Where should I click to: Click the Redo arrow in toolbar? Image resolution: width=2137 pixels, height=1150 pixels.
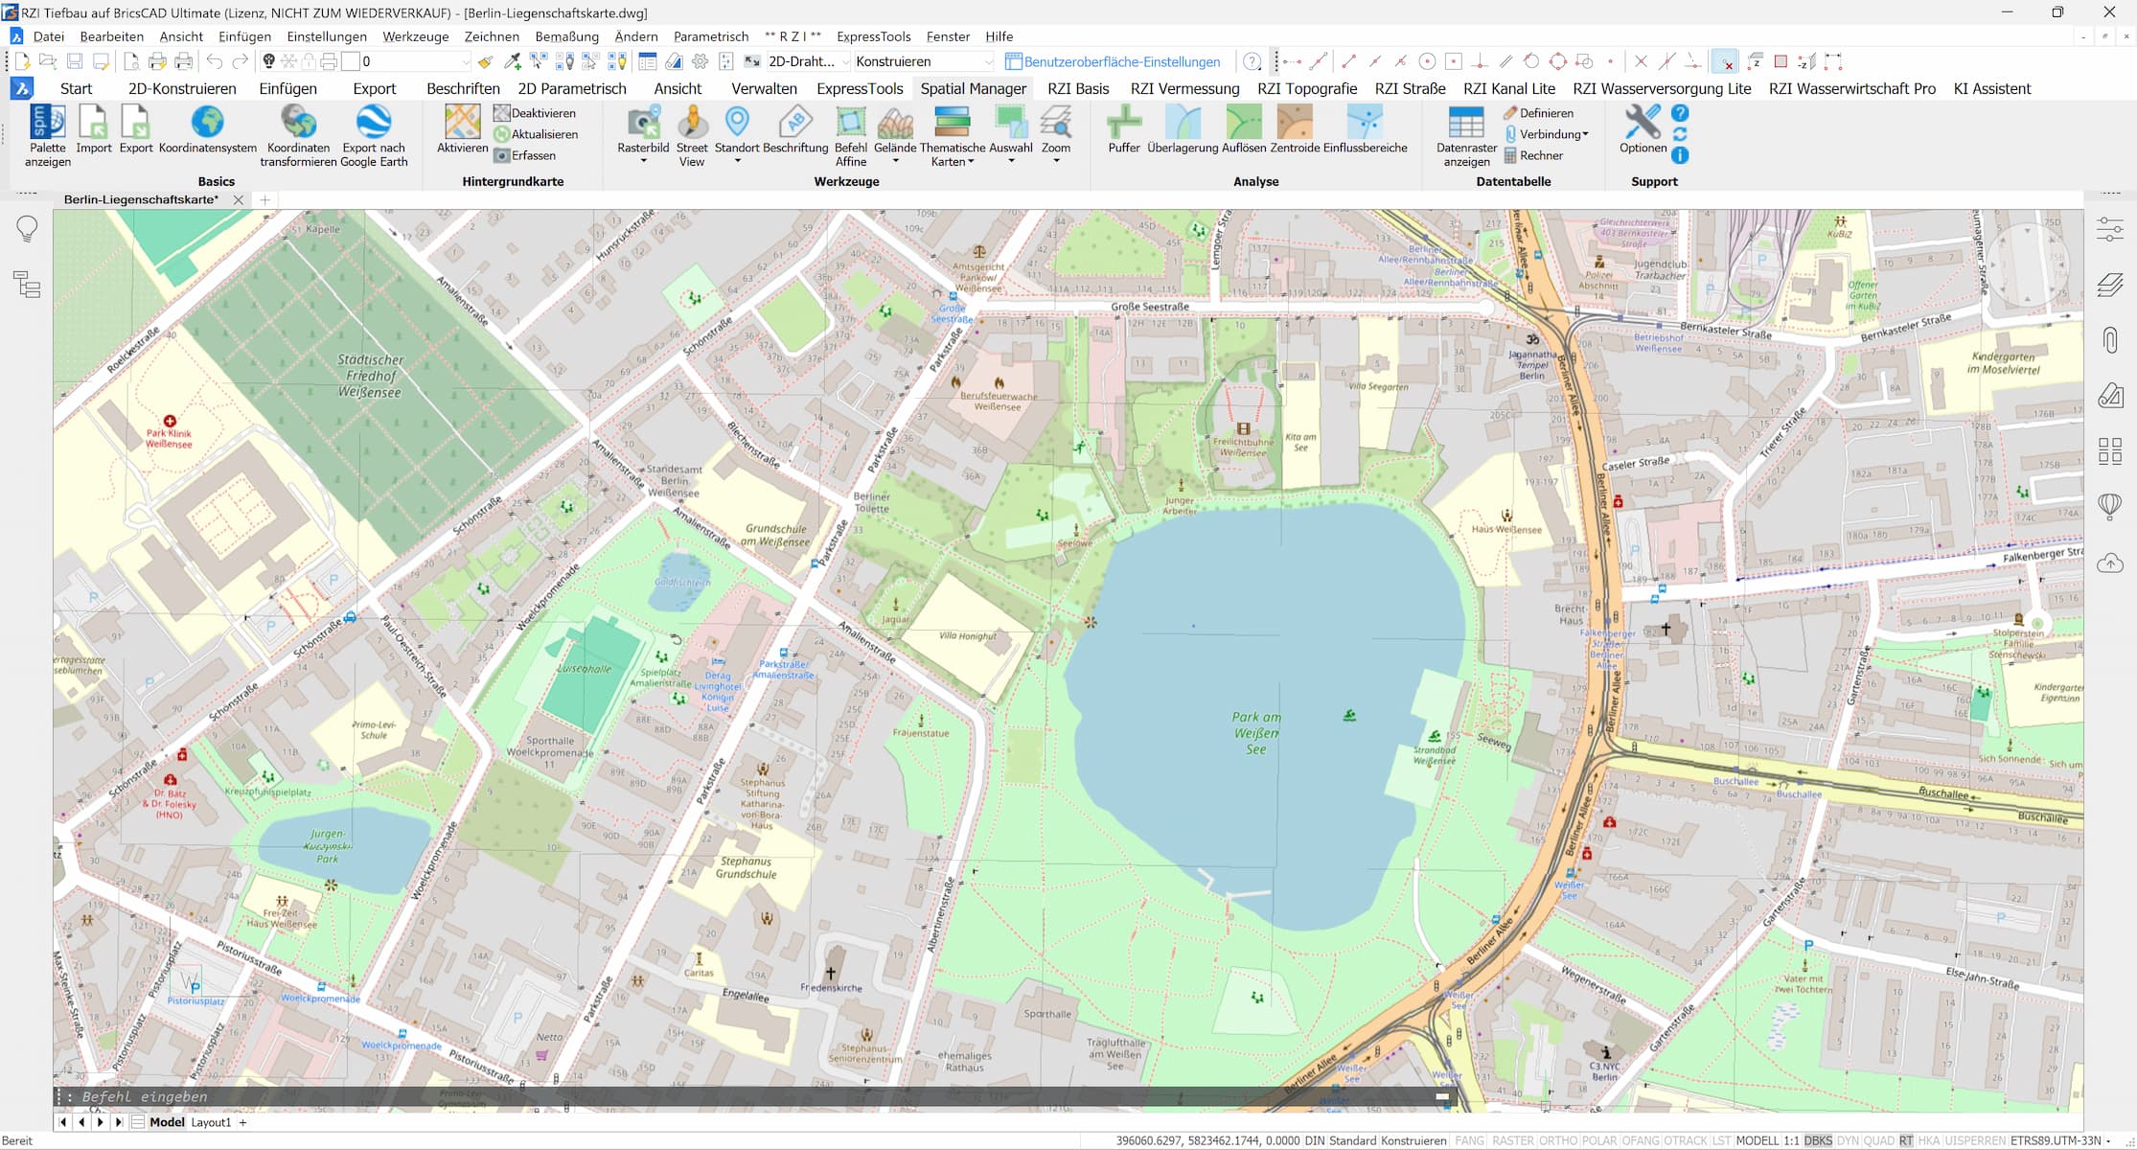point(240,61)
